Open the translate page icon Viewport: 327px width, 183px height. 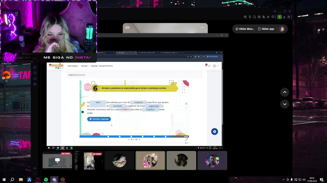[x=264, y=17]
